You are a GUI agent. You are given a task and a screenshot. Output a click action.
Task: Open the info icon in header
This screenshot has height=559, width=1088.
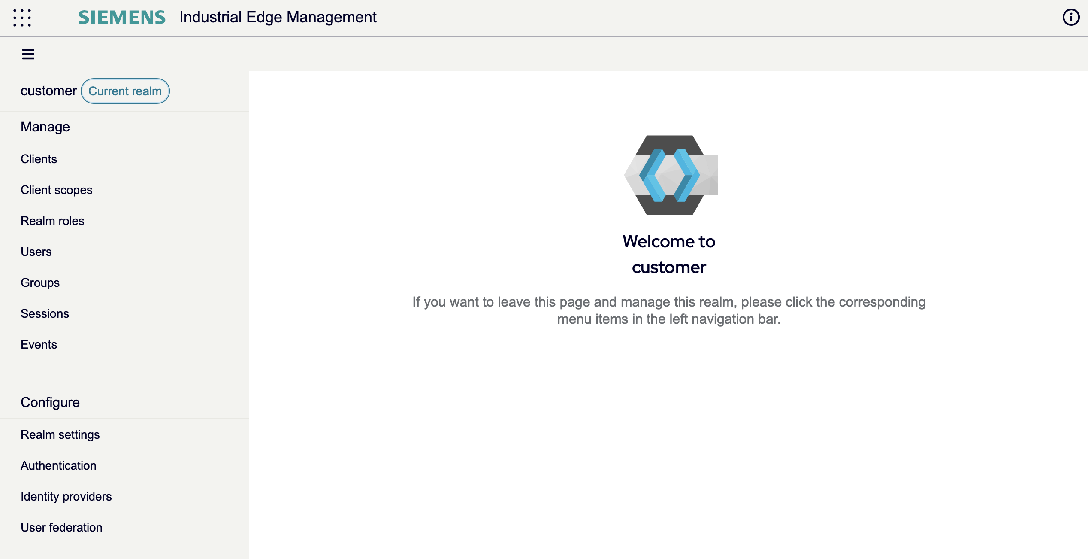[1071, 18]
